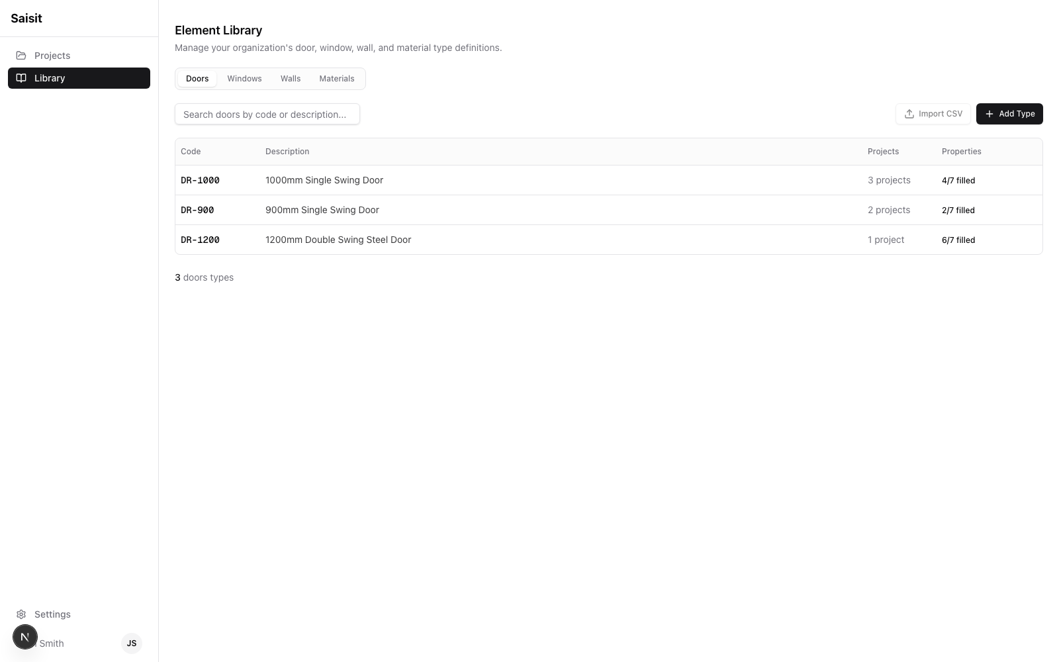Screen dimensions: 1059x662
Task: Click the Saisit app title
Action: (26, 19)
